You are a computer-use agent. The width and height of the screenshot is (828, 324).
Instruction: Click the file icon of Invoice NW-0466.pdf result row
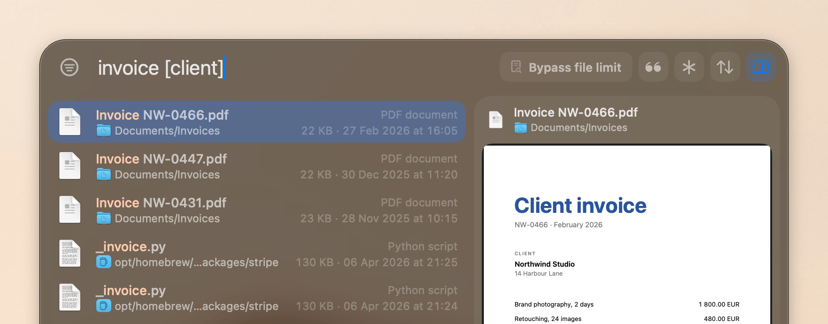click(x=70, y=122)
